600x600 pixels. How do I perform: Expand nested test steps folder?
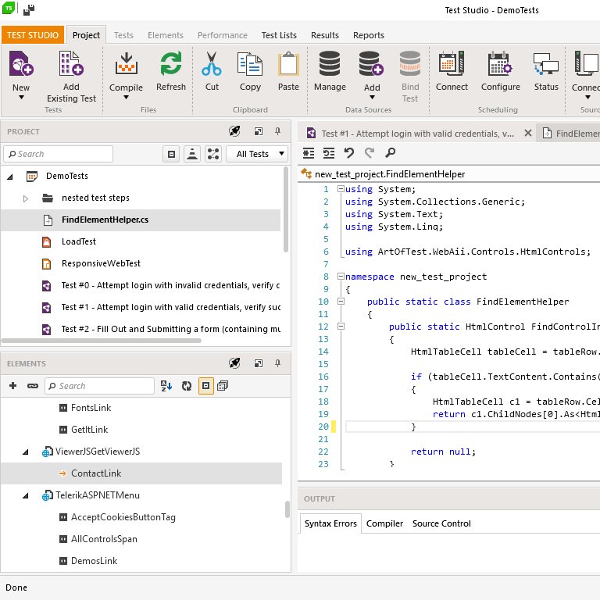(x=26, y=198)
